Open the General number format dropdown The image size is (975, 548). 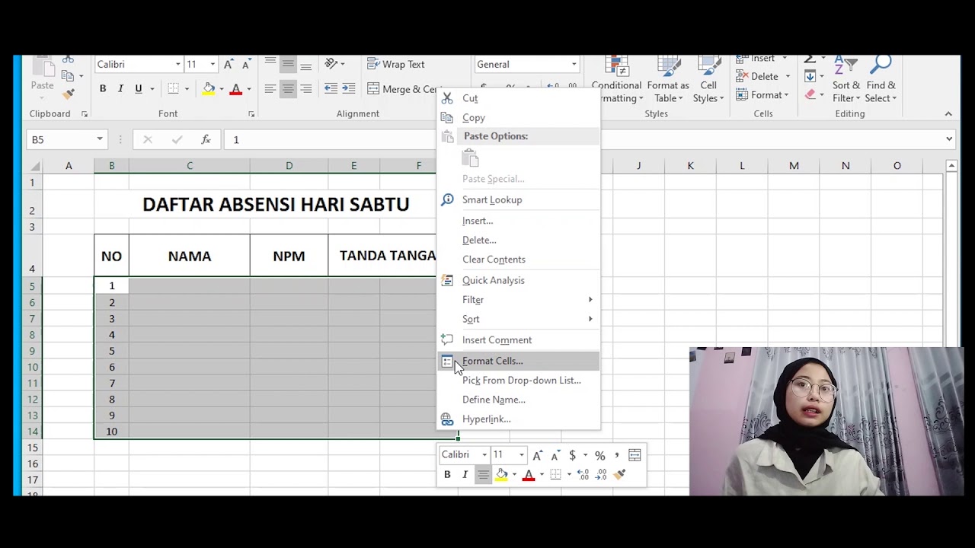[574, 64]
